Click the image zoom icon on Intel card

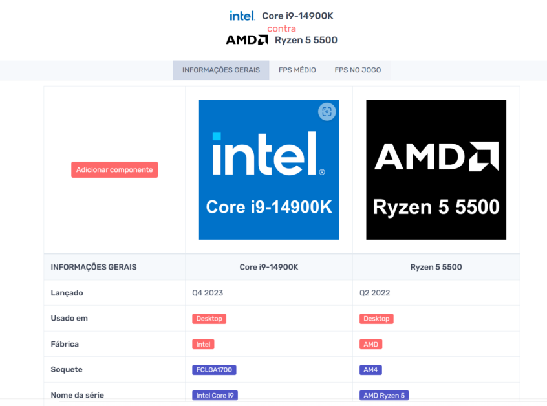tap(327, 112)
